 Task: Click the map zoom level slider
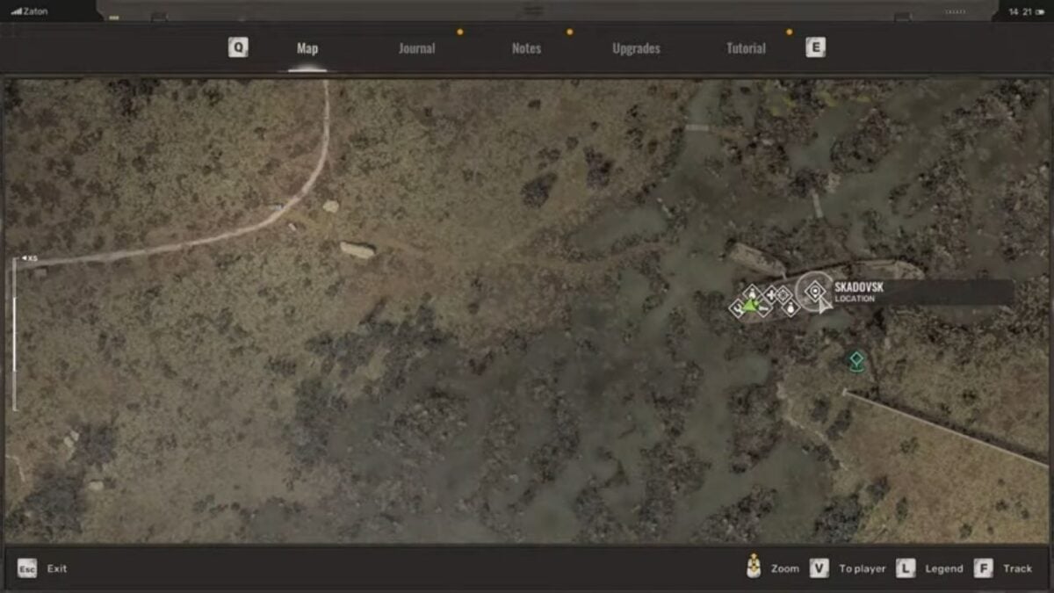(14, 334)
